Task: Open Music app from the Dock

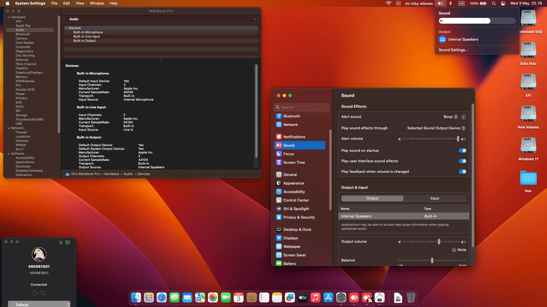Action: point(315,298)
